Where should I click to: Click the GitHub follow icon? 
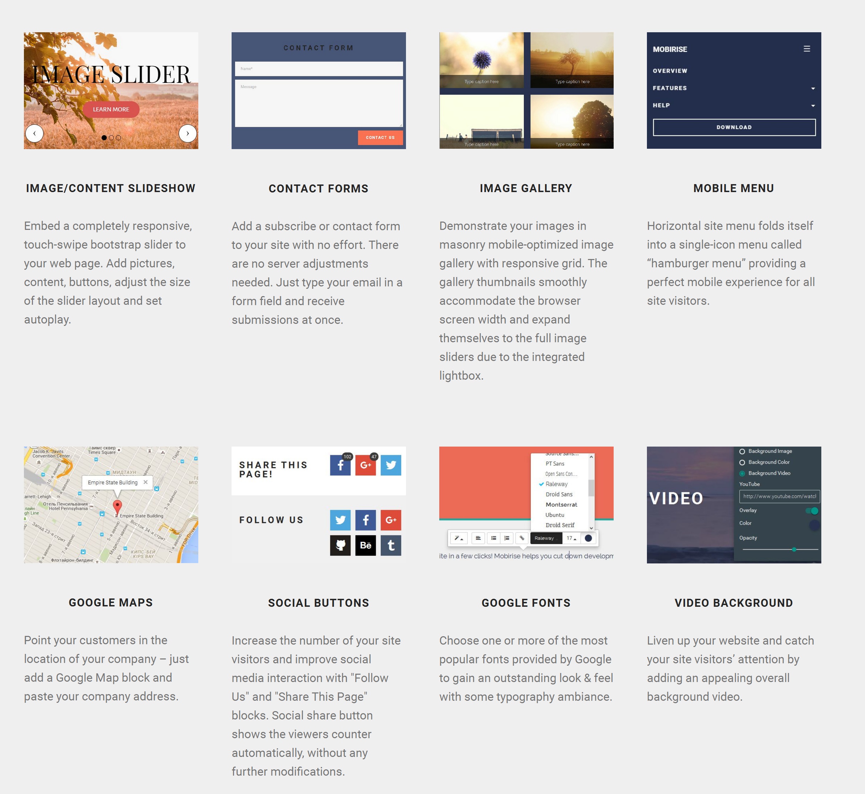340,545
